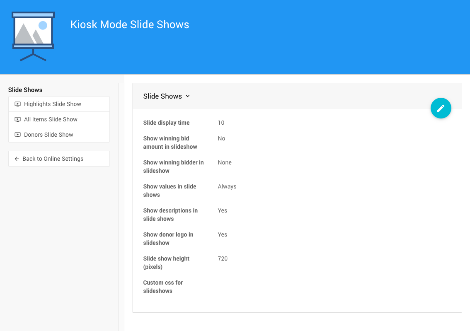
Task: Click the left arrow icon before Back to Online Settings
Action: point(17,159)
